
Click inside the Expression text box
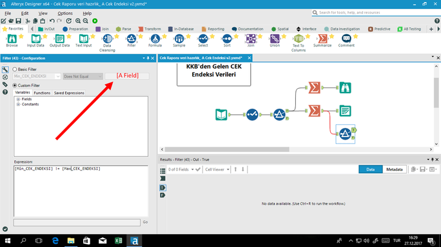pyautogui.click(x=81, y=191)
